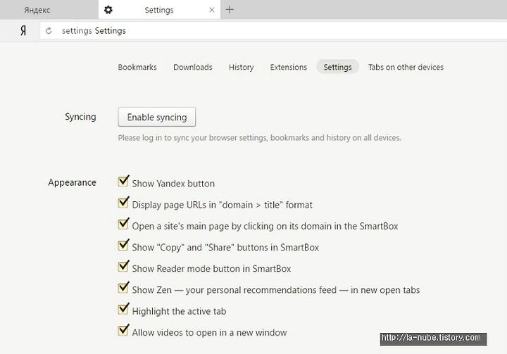The height and width of the screenshot is (354, 507).
Task: Click the Yandex 'Я' logo button
Action: click(23, 31)
